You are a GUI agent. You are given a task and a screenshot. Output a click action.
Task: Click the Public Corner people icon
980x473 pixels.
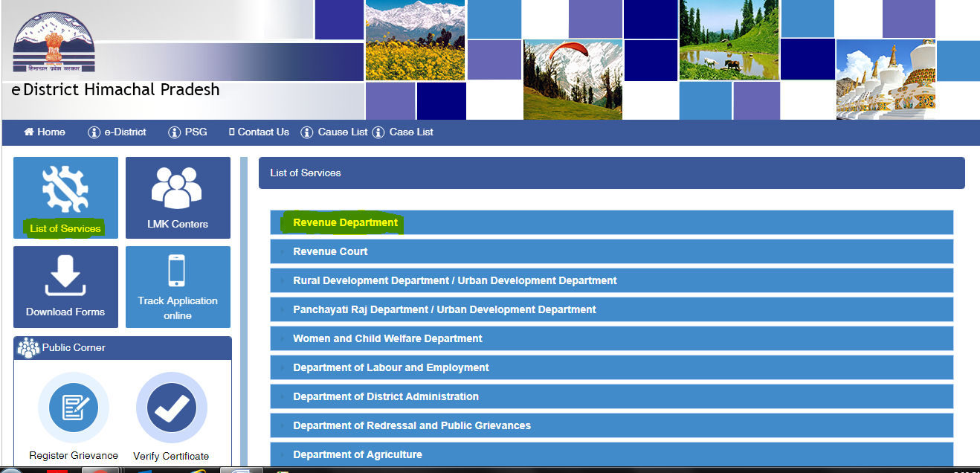pos(28,347)
